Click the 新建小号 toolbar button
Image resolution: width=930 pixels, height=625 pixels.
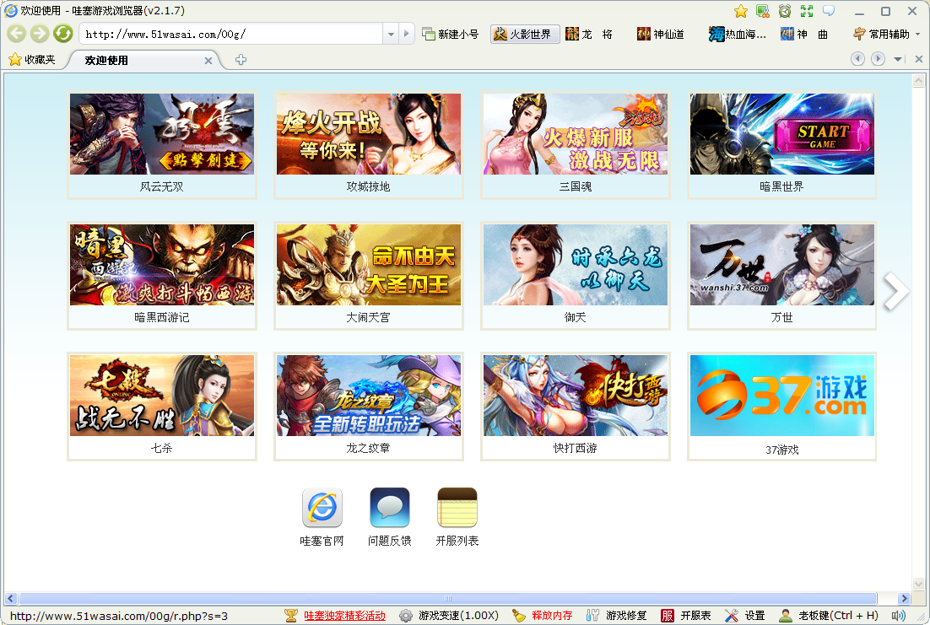[x=451, y=35]
